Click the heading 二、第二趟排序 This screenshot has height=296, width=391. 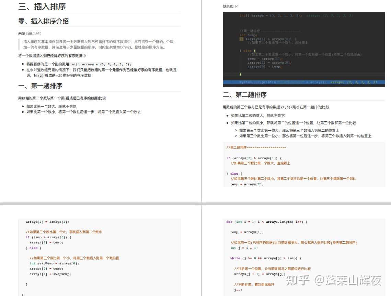coord(244,95)
